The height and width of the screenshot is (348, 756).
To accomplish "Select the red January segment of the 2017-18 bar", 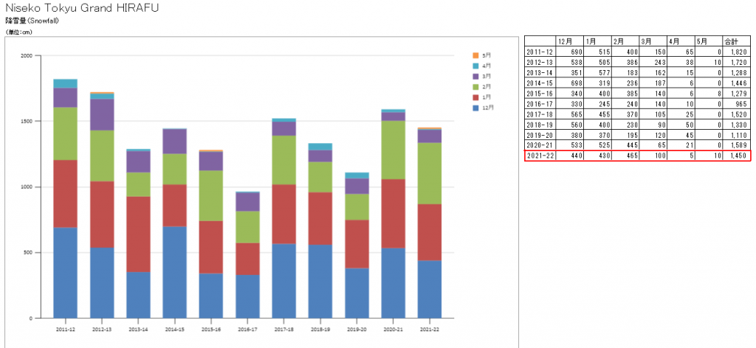I will pos(283,214).
